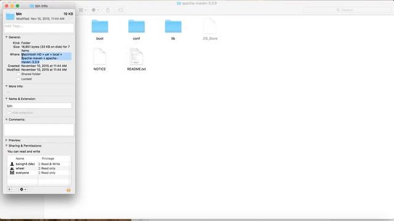Change bsingh5 privilege Read & Write dropdown
Screen dimensions: 394x221
click(49, 164)
